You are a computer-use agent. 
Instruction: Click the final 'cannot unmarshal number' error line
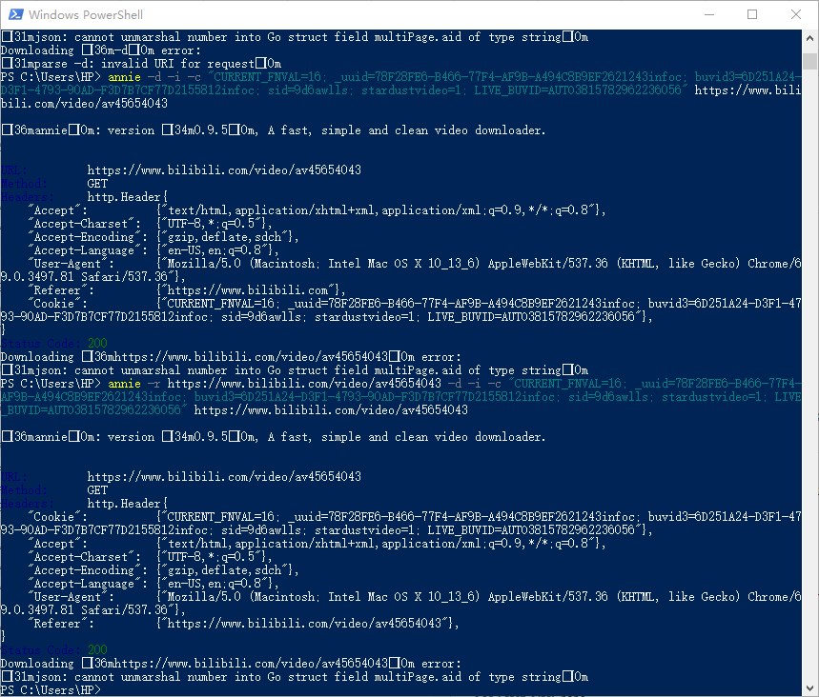(x=296, y=677)
